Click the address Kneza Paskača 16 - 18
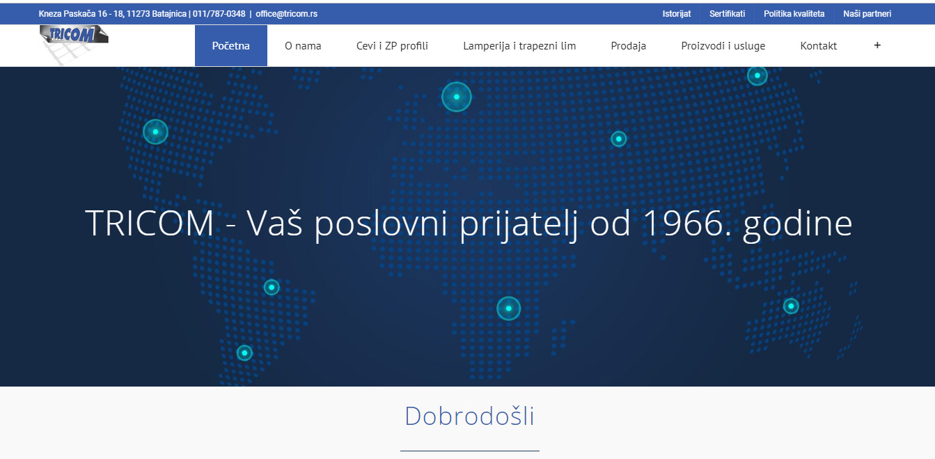 [81, 13]
